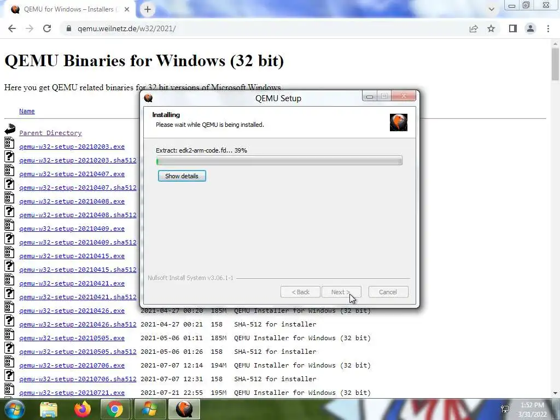The image size is (560, 420).
Task: Open the Windows Start menu
Action: [14, 409]
